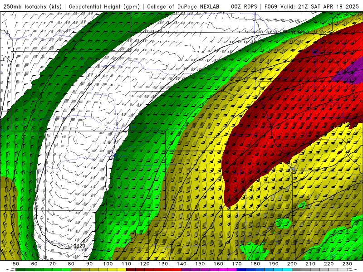Click the 10320 contour label in upper right
This screenshot has width=363, height=272.
[x=298, y=33]
